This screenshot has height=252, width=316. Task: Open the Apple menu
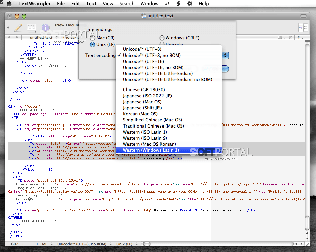click(9, 4)
